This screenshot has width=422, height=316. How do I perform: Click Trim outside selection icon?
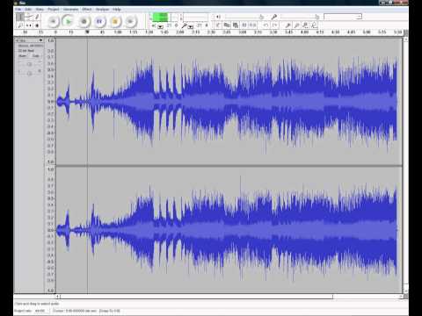pos(244,25)
